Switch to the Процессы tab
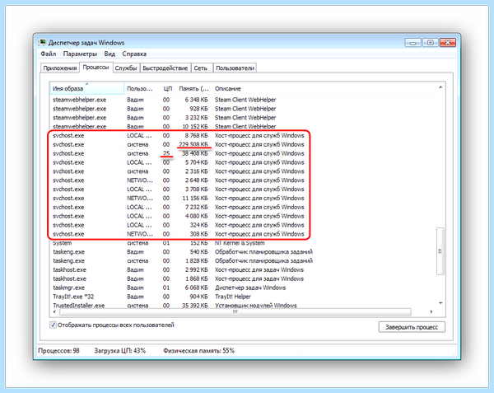Screen dimensions: 494x393 tap(96, 68)
